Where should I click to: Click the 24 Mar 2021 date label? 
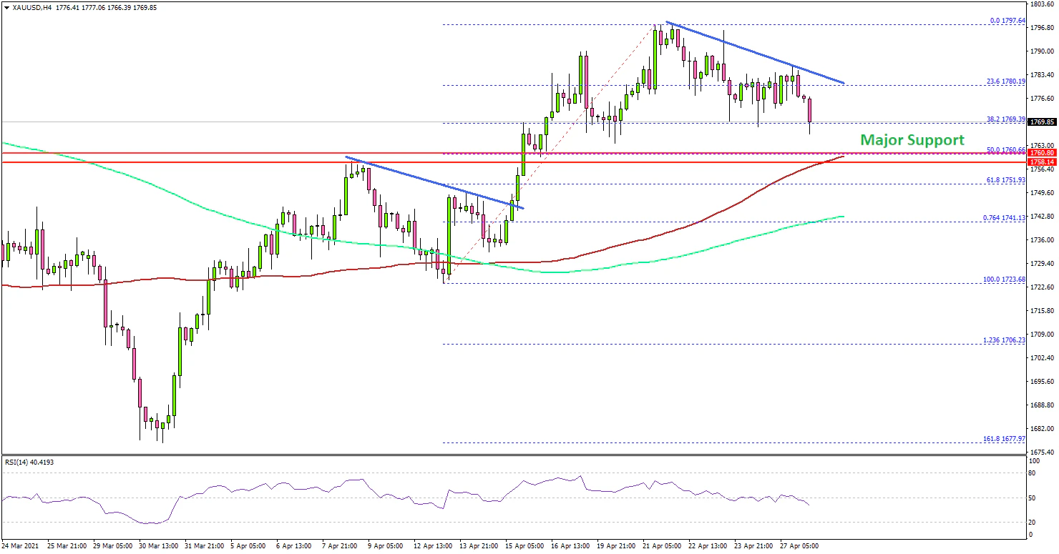click(x=21, y=545)
